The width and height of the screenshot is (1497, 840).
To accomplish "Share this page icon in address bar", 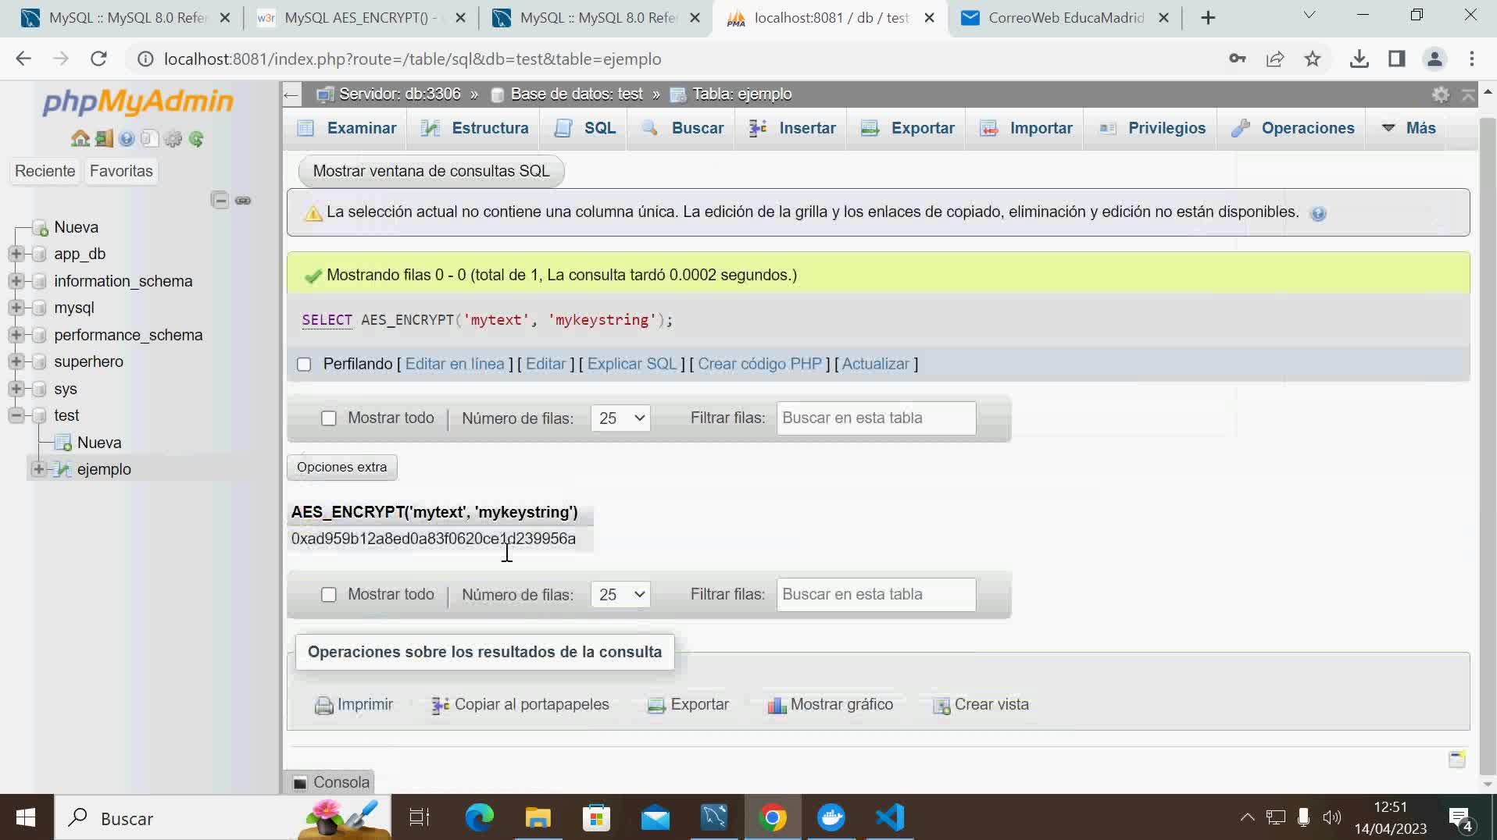I will point(1275,59).
